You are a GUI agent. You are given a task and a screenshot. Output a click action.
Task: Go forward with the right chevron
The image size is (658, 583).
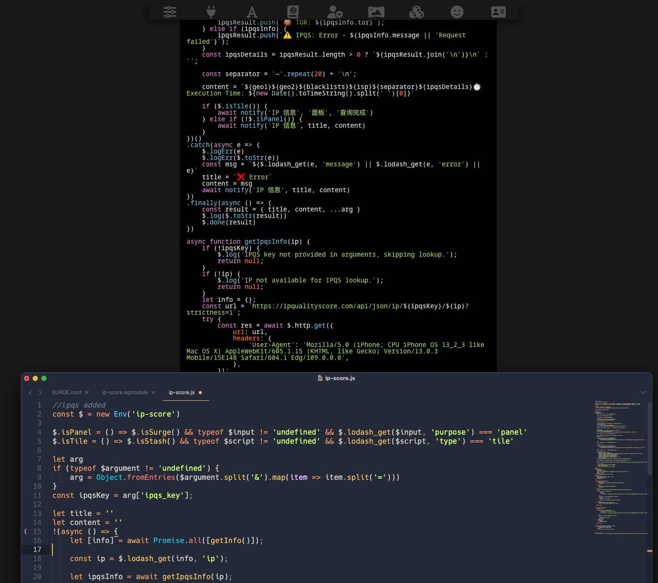(x=40, y=393)
